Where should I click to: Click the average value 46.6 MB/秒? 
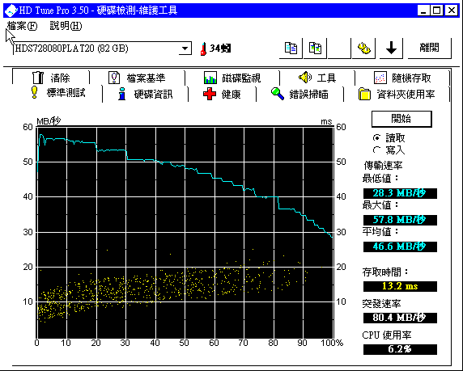click(x=400, y=247)
